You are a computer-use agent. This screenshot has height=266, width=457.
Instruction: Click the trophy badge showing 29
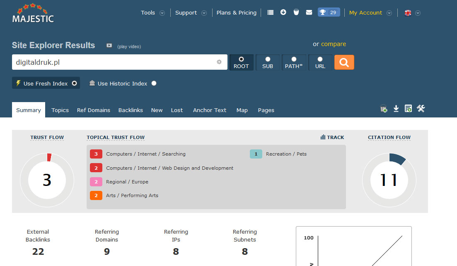point(329,12)
